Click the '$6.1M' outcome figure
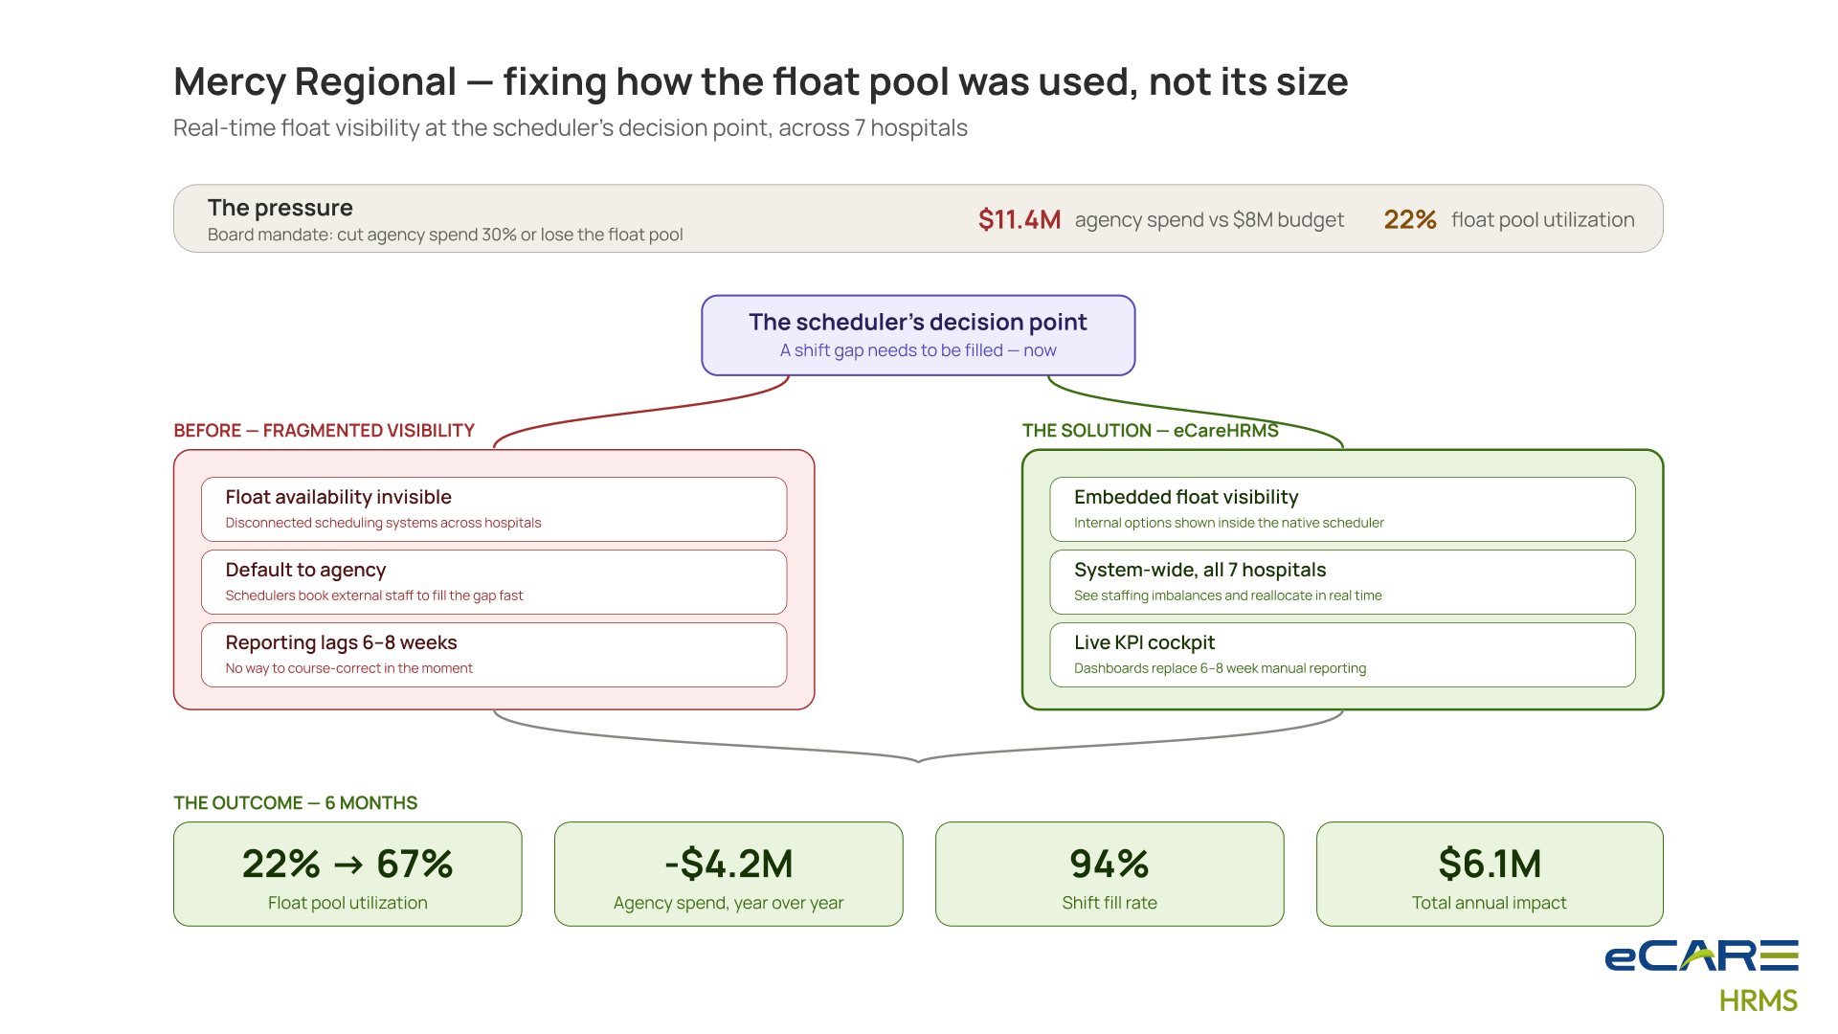This screenshot has height=1034, width=1838. (x=1490, y=864)
